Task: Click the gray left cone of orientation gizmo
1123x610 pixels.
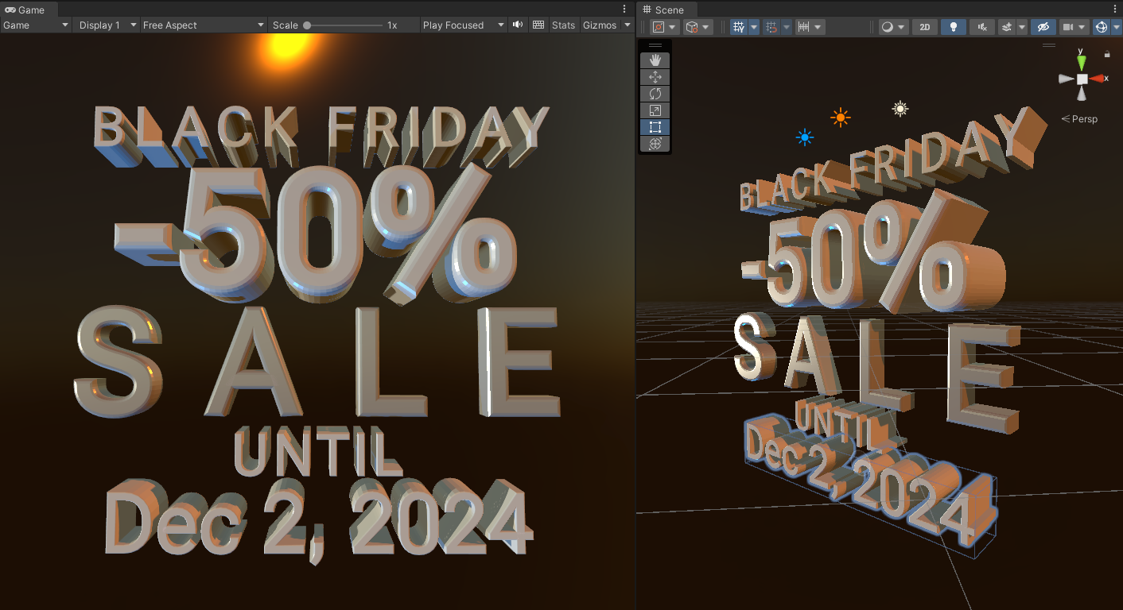Action: pyautogui.click(x=1066, y=79)
